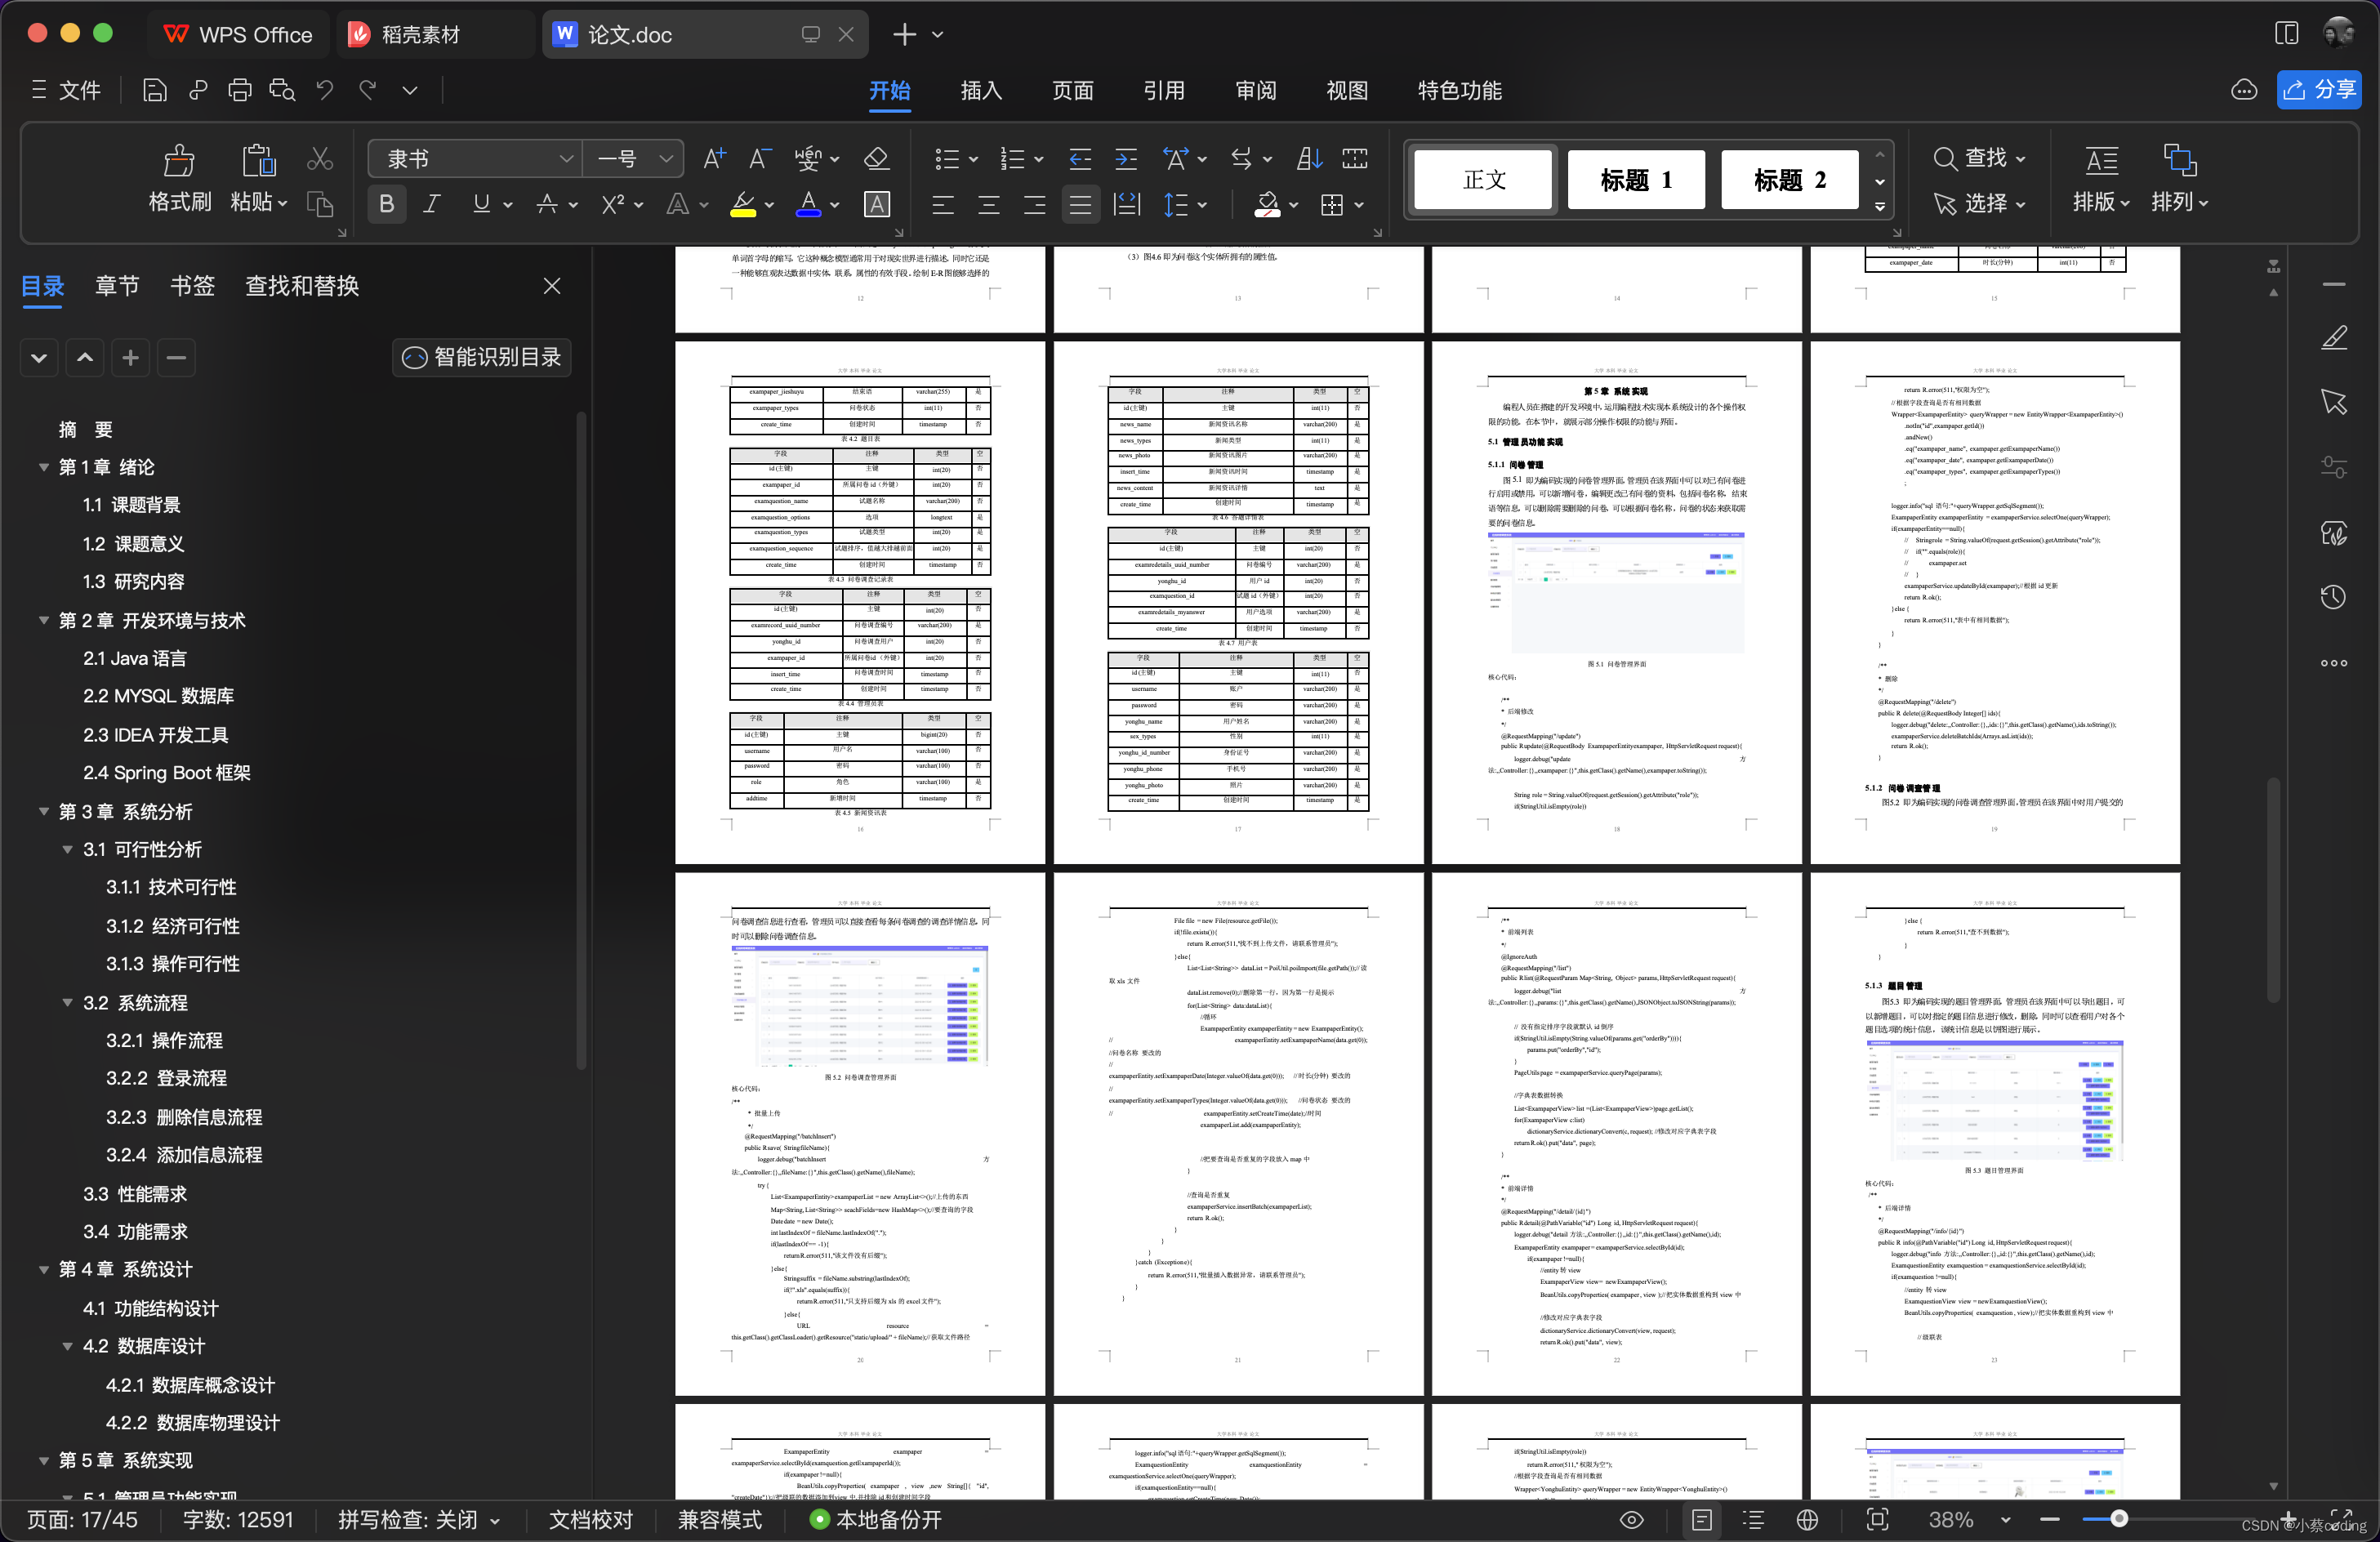
Task: Open the zoom percentage dropdown
Action: (x=2005, y=1520)
